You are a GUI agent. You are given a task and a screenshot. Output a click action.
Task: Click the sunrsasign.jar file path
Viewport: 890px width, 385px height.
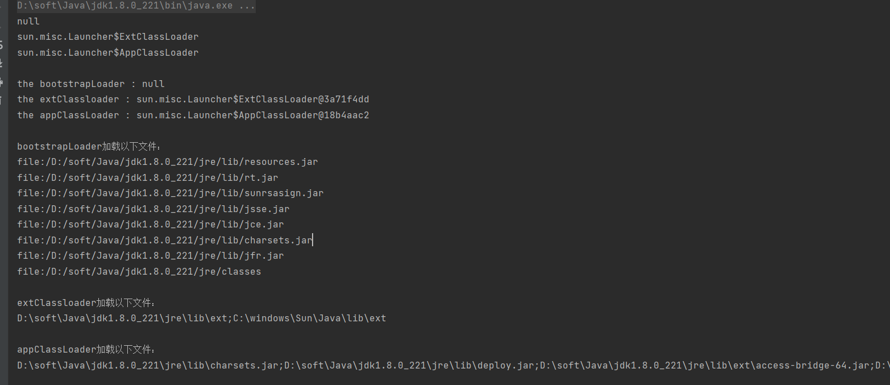(170, 193)
